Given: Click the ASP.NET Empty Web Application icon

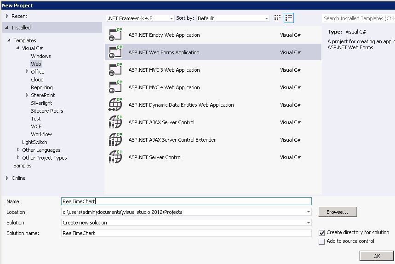Looking at the screenshot, I should [x=115, y=35].
